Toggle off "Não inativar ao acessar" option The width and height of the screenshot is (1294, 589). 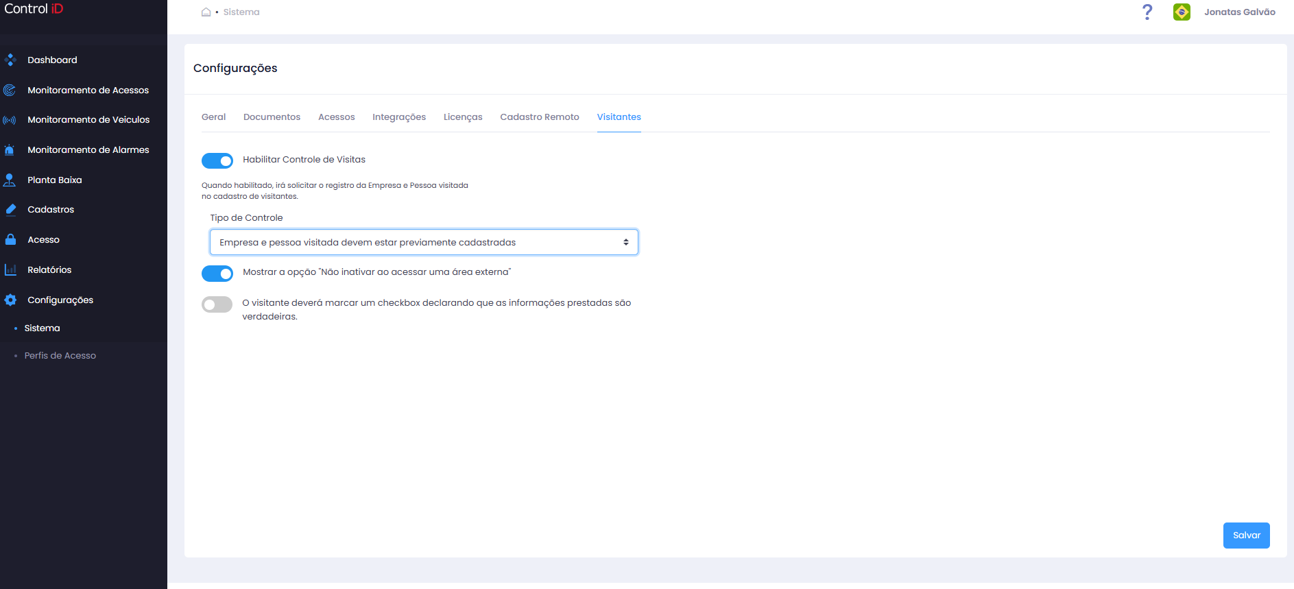tap(217, 274)
